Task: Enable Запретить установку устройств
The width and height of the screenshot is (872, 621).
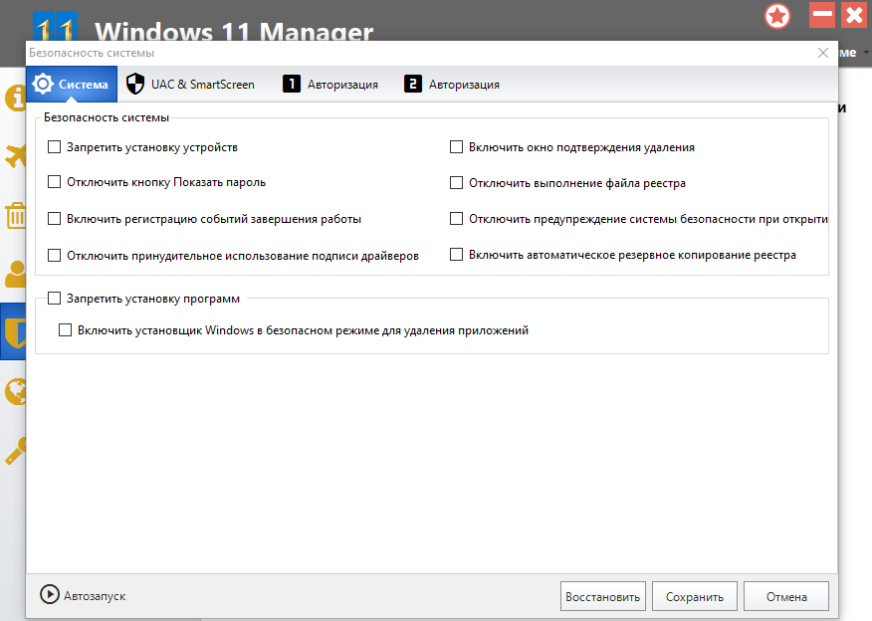Action: 54,146
